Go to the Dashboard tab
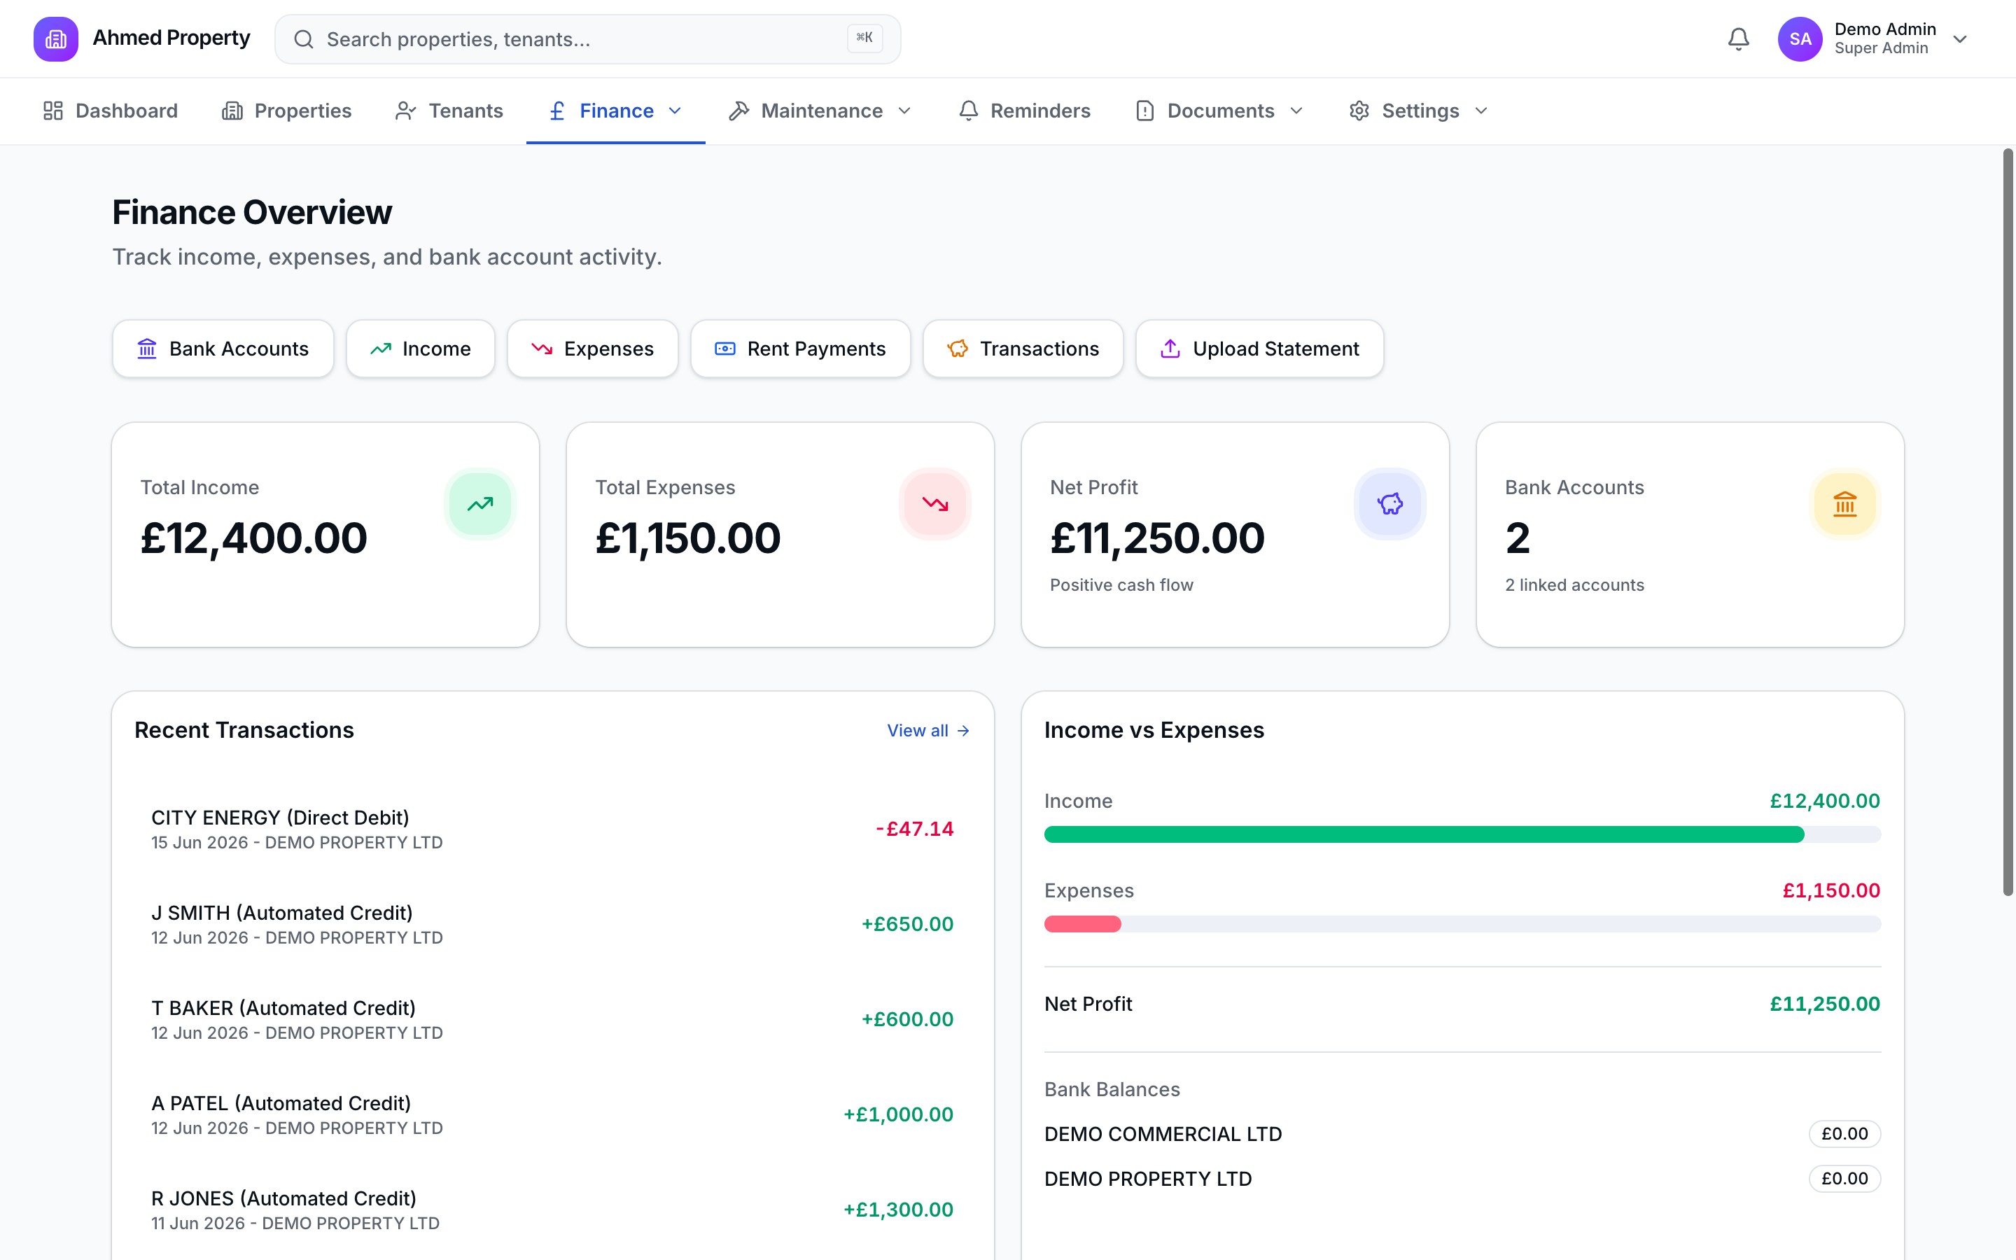The height and width of the screenshot is (1260, 2016). tap(110, 111)
